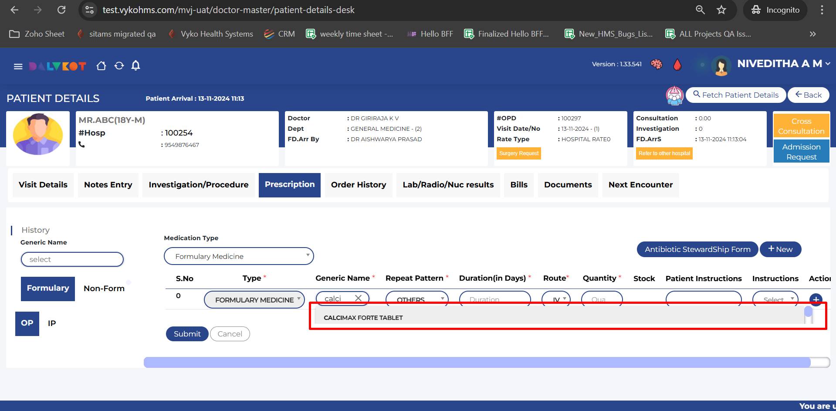Image resolution: width=836 pixels, height=411 pixels.
Task: Click the refresh sync icon in header
Action: click(119, 66)
